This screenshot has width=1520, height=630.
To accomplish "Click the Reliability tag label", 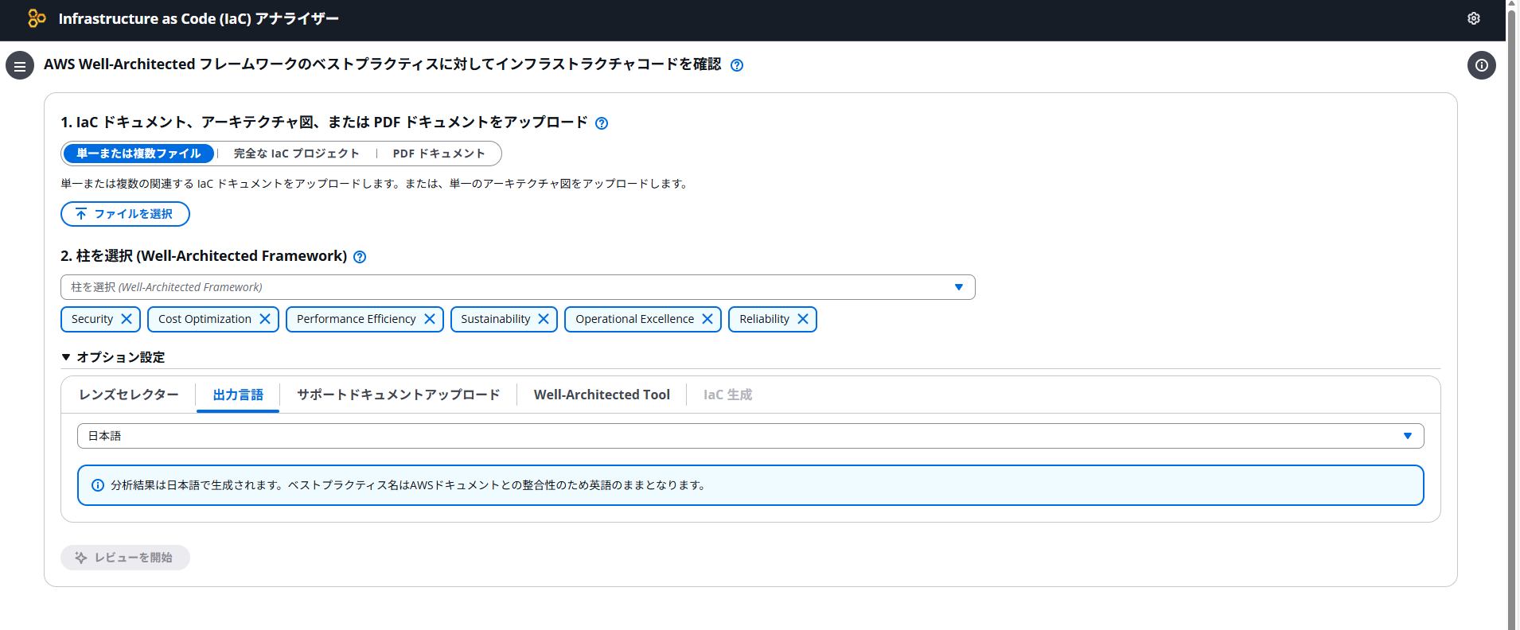I will pyautogui.click(x=764, y=319).
